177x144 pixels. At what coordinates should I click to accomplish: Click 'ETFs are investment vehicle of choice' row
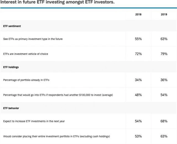point(26,54)
